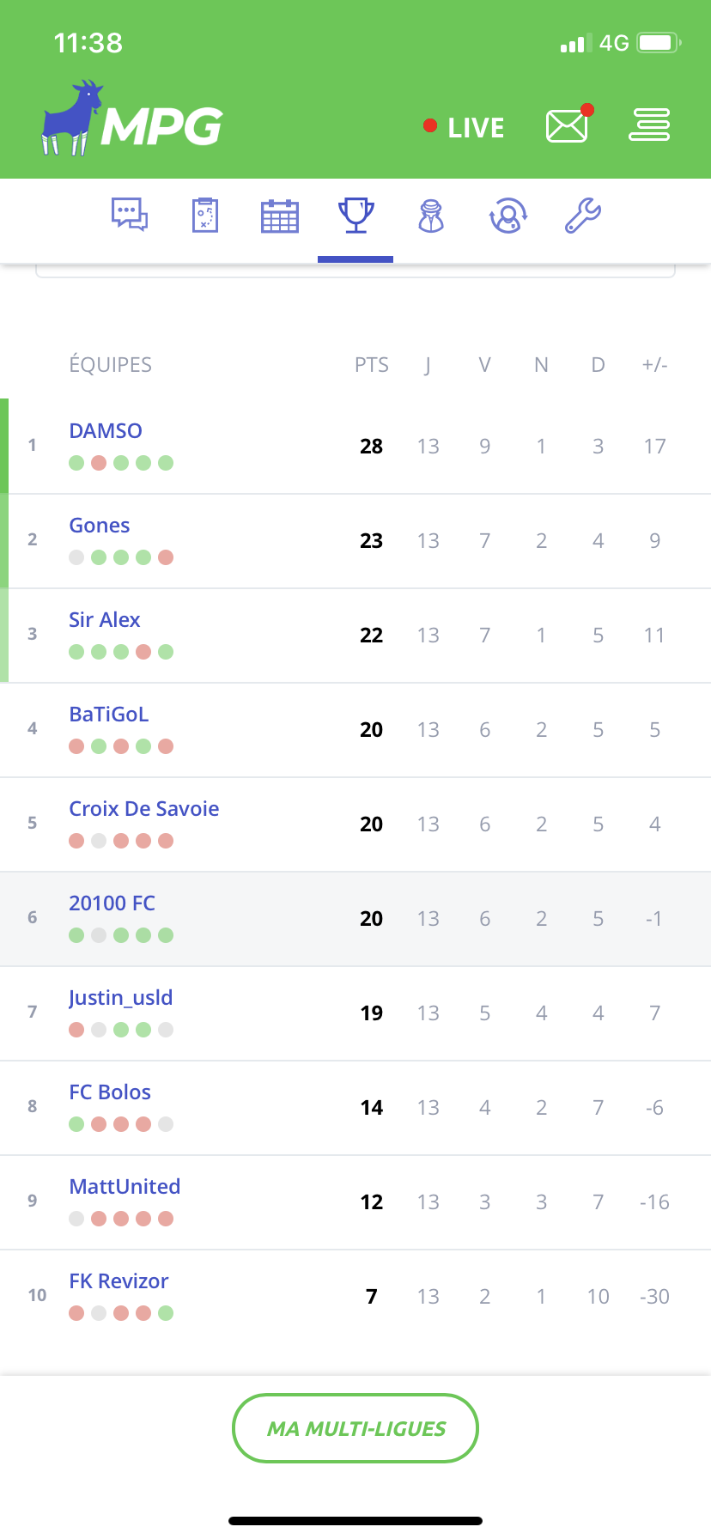Open the calendar fixtures icon
This screenshot has height=1539, width=711.
pyautogui.click(x=280, y=216)
